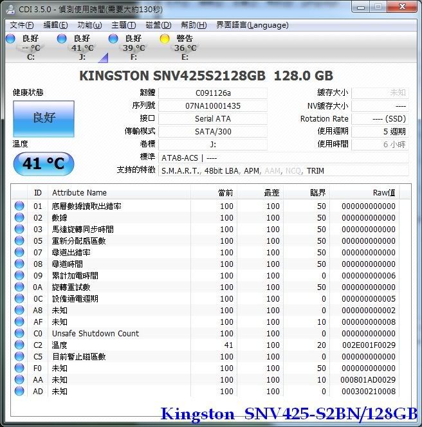Screen dimensions: 422x427
Task: Click status orb for attribute 01 row
Action: (x=19, y=206)
